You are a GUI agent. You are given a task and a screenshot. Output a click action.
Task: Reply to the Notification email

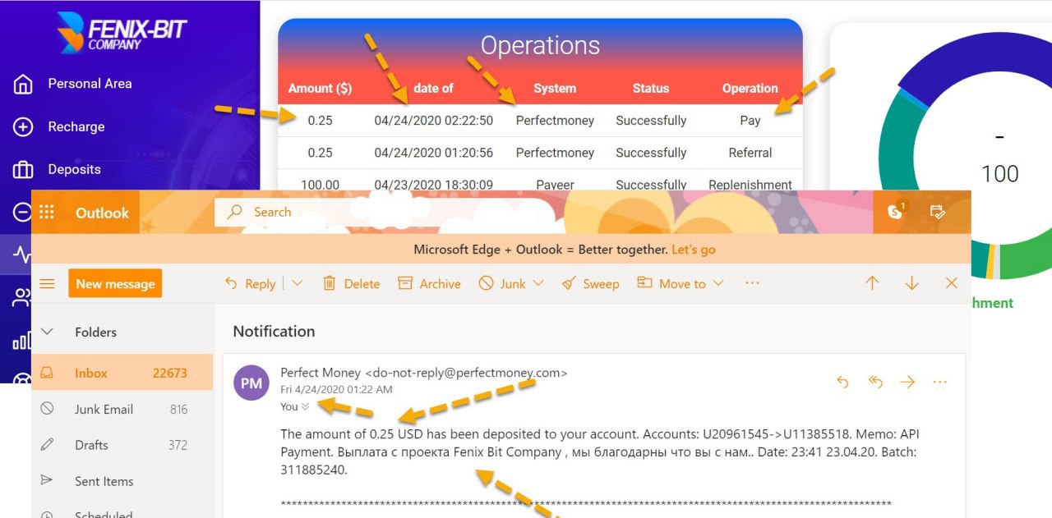click(251, 283)
